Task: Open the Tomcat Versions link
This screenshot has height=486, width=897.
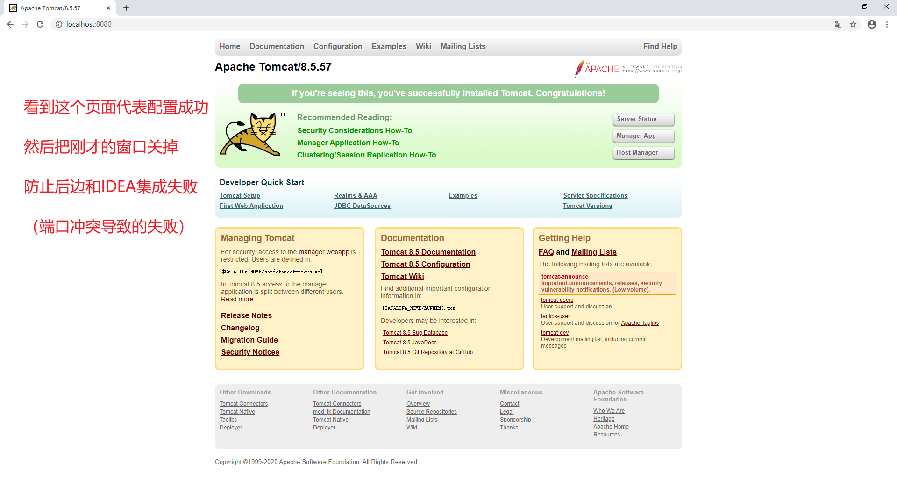Action: 587,206
